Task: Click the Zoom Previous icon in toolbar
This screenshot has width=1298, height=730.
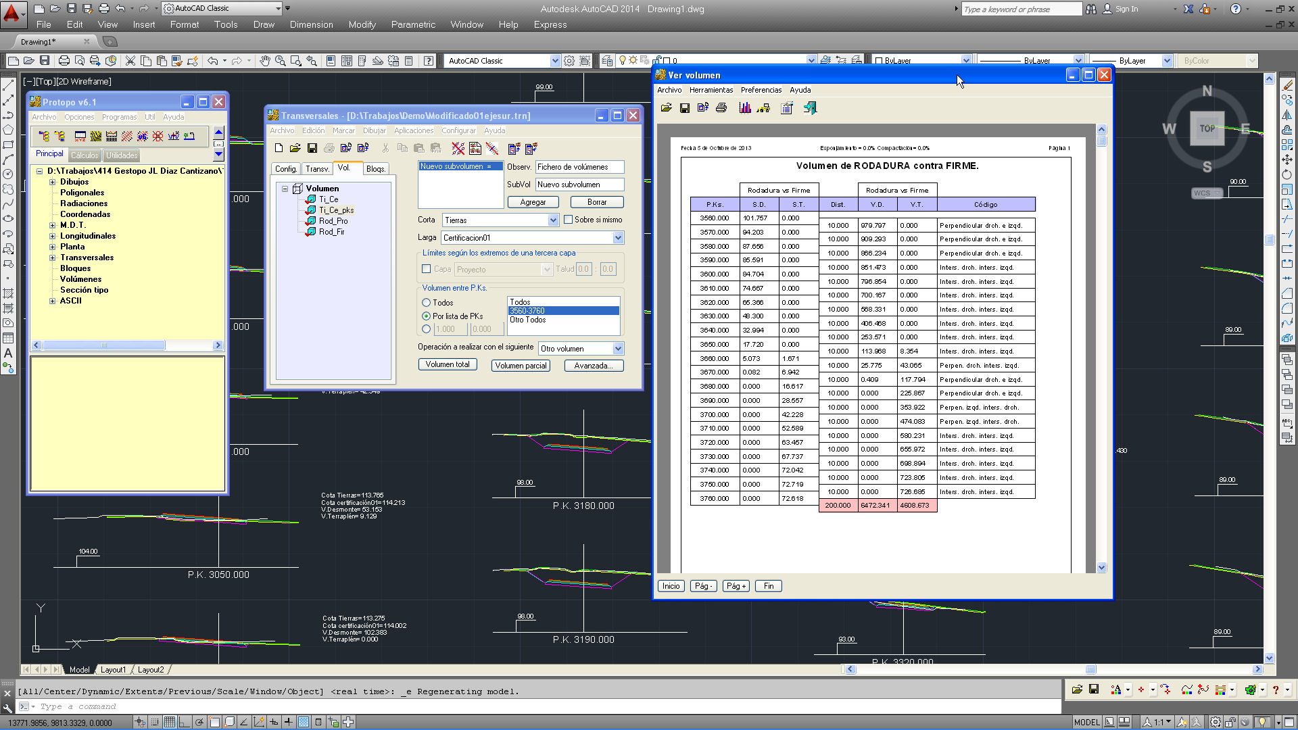Action: (x=312, y=61)
